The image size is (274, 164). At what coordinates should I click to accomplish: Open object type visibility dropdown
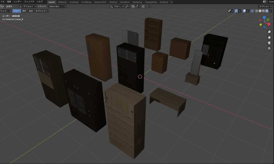(x=230, y=11)
